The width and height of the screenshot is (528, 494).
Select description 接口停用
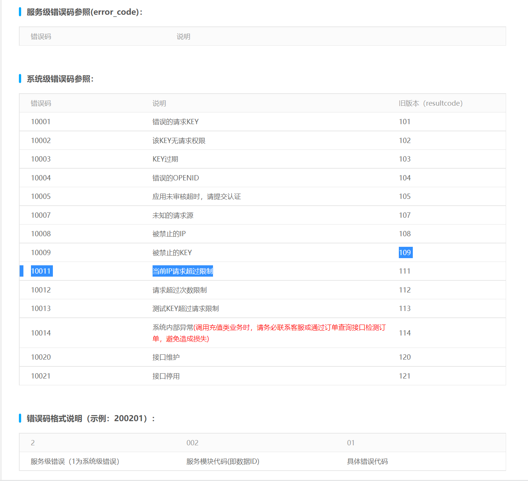coord(166,376)
